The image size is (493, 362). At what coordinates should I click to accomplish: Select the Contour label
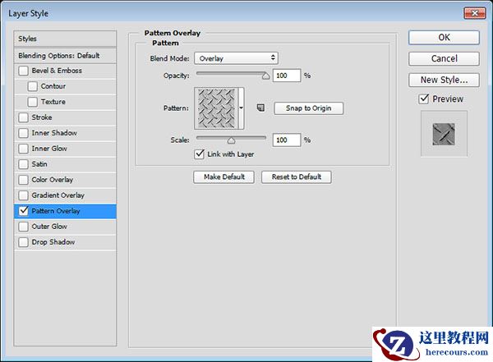tap(53, 86)
